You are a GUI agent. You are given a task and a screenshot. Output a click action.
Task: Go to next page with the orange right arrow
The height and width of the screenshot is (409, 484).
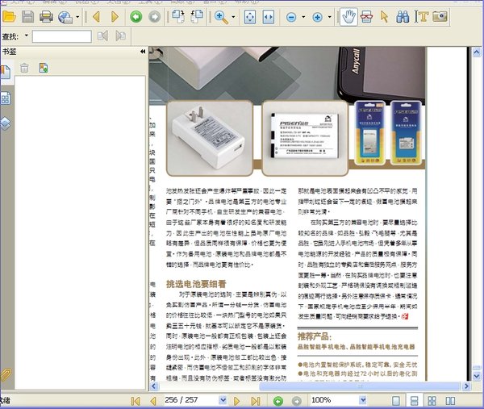point(115,17)
